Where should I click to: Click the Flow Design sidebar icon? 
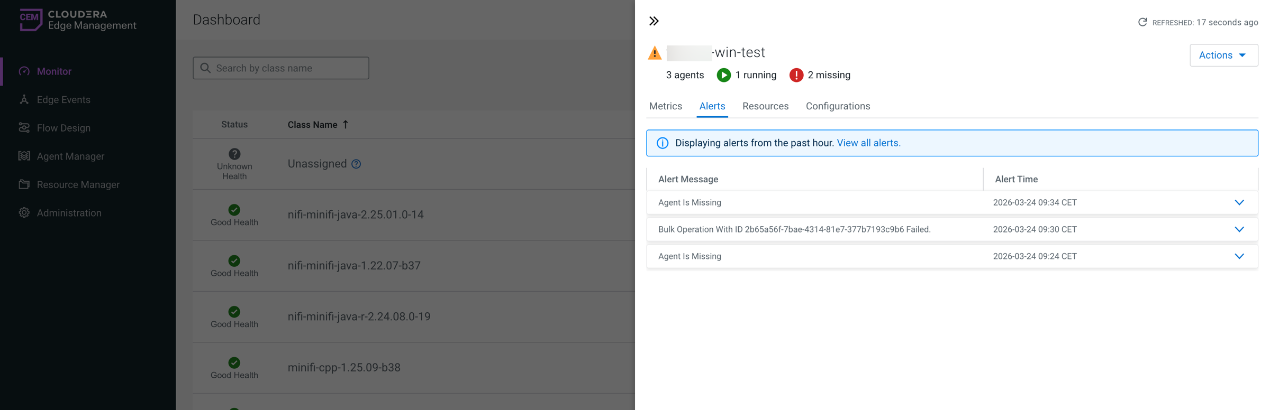point(24,128)
